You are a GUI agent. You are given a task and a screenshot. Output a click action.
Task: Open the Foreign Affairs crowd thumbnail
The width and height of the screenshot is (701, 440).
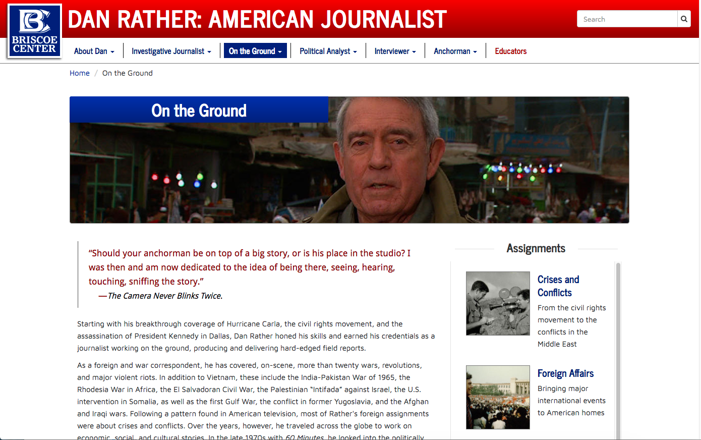pyautogui.click(x=498, y=397)
